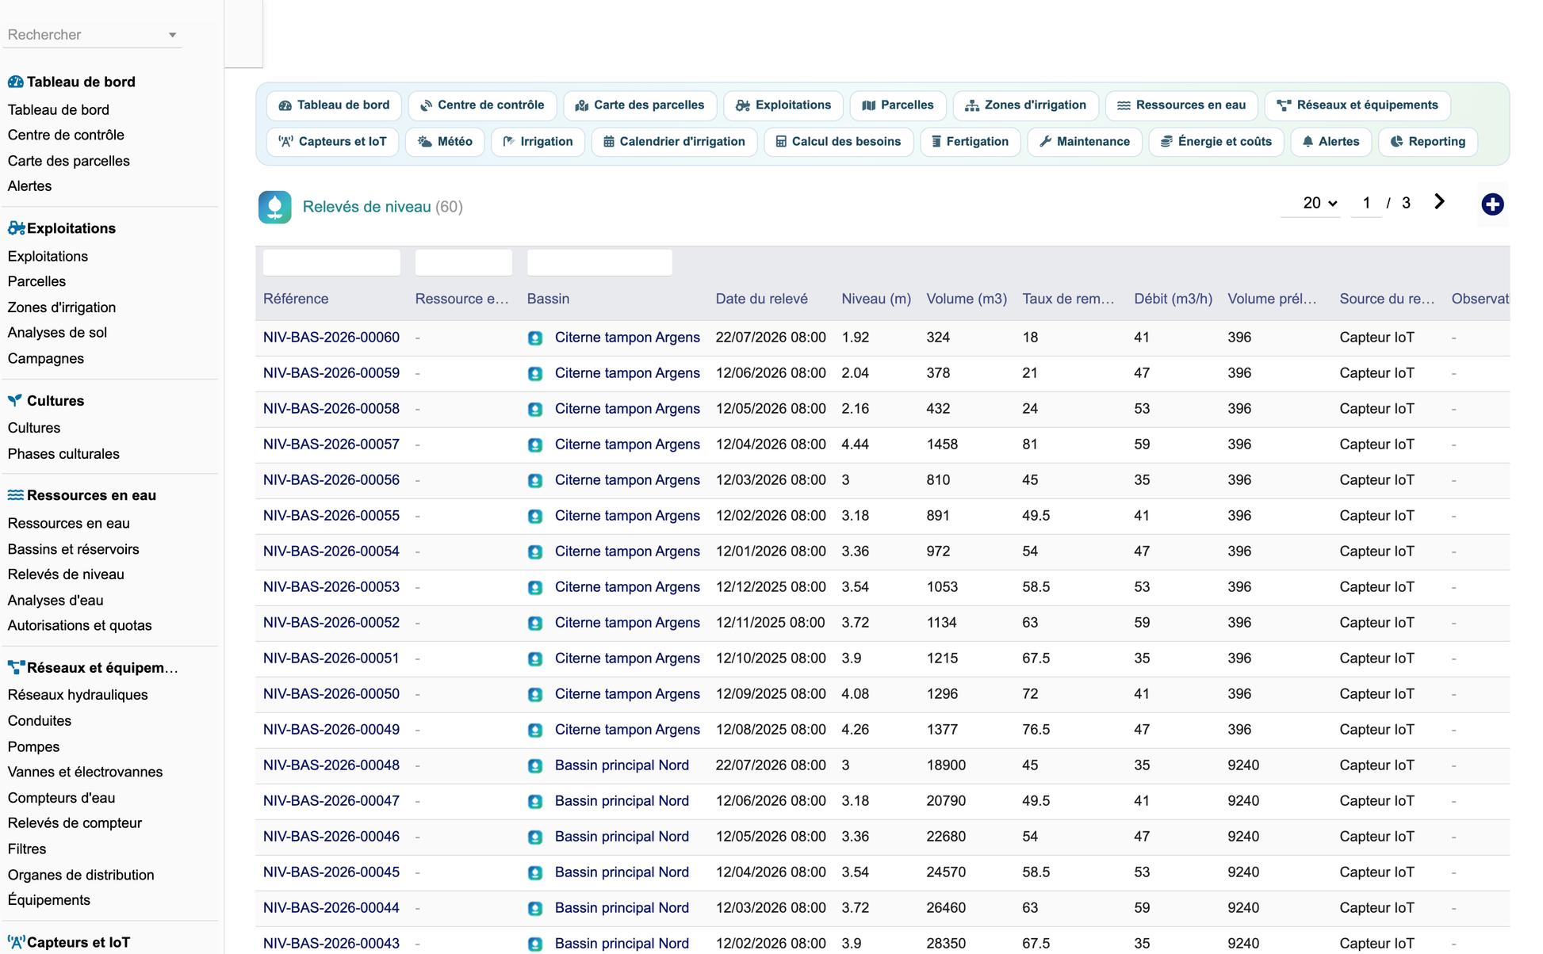Open record NIV-BAS-2026-00043
The image size is (1543, 954).
(331, 944)
